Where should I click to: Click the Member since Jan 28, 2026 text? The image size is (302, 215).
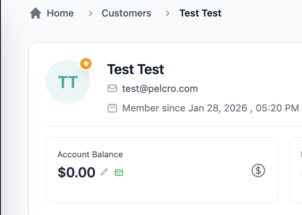(x=210, y=108)
